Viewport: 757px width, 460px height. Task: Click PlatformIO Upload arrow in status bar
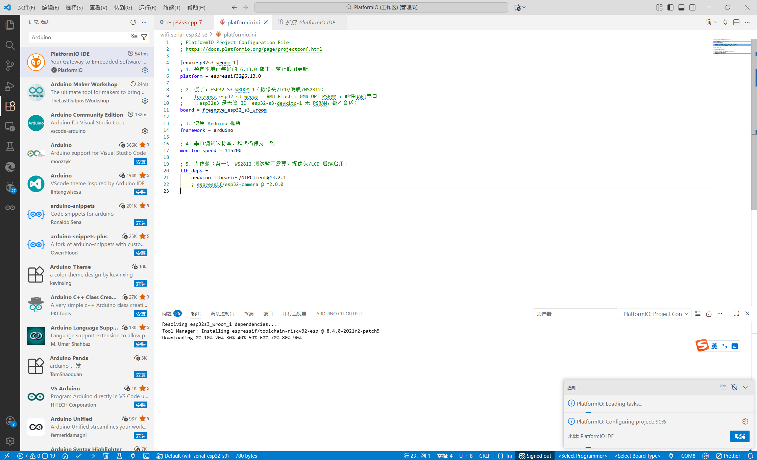click(92, 456)
